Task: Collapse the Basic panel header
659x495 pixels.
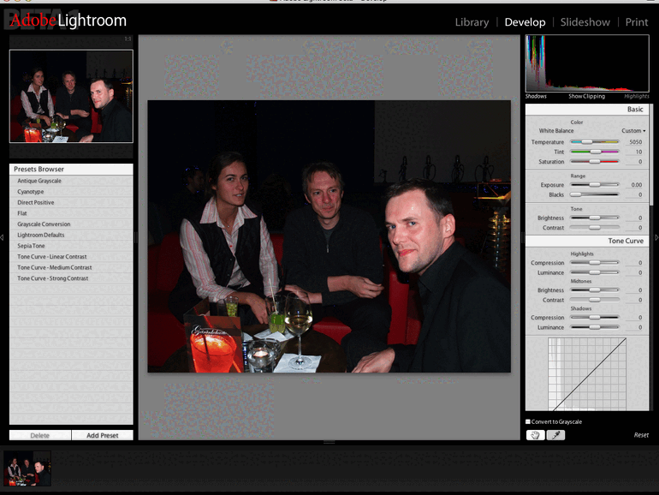Action: (x=587, y=110)
